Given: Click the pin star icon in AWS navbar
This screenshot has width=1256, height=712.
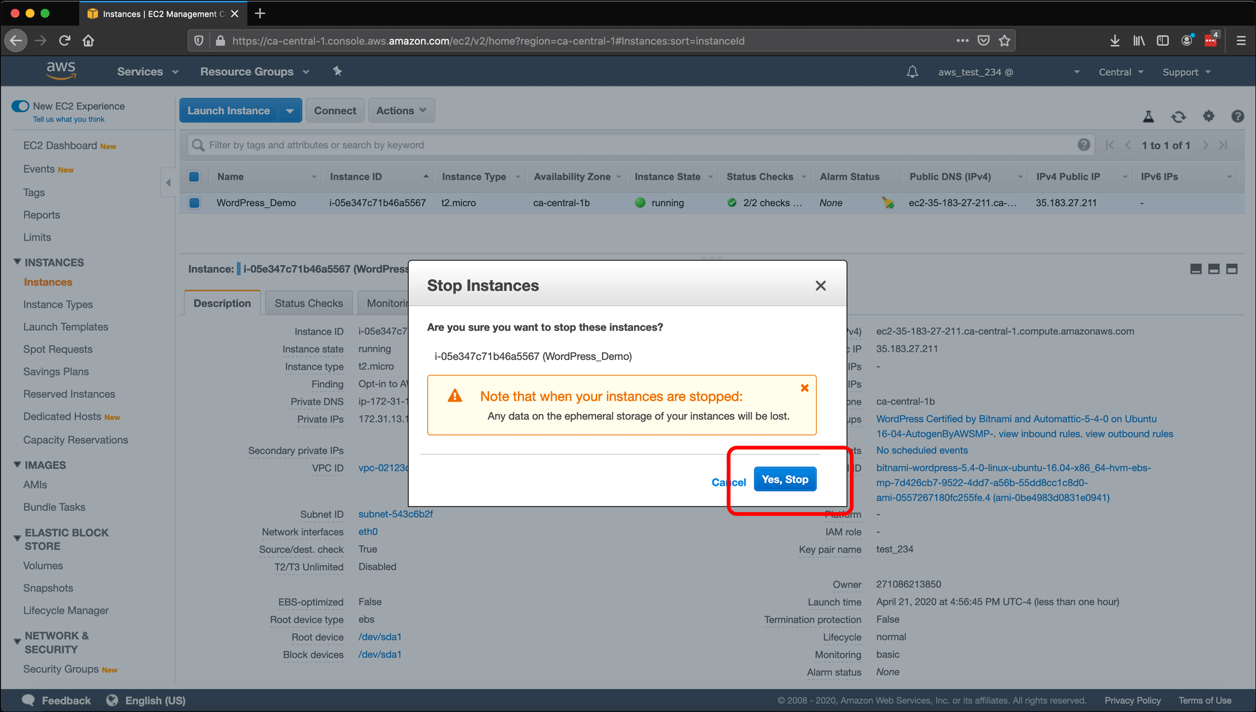Looking at the screenshot, I should tap(337, 71).
